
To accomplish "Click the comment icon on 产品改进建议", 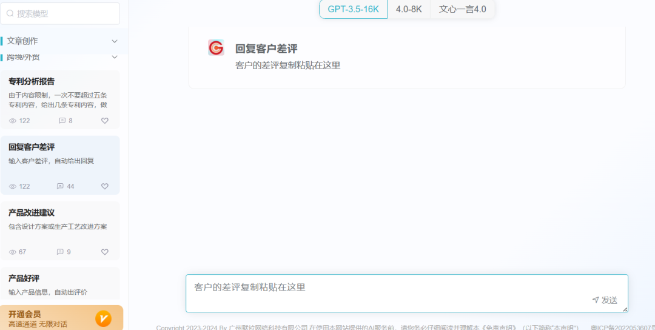I will coord(60,252).
